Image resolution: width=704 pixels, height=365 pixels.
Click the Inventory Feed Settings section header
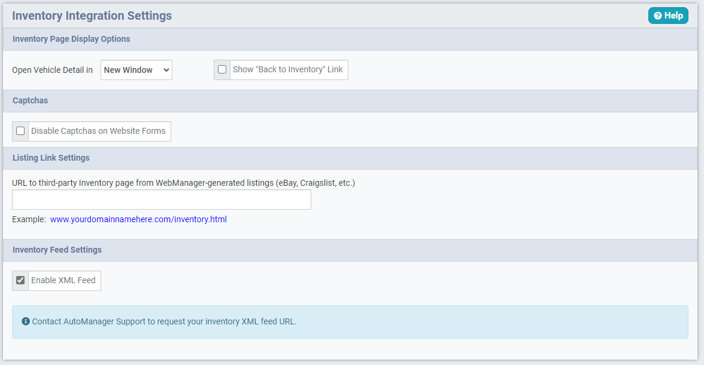pyautogui.click(x=57, y=250)
